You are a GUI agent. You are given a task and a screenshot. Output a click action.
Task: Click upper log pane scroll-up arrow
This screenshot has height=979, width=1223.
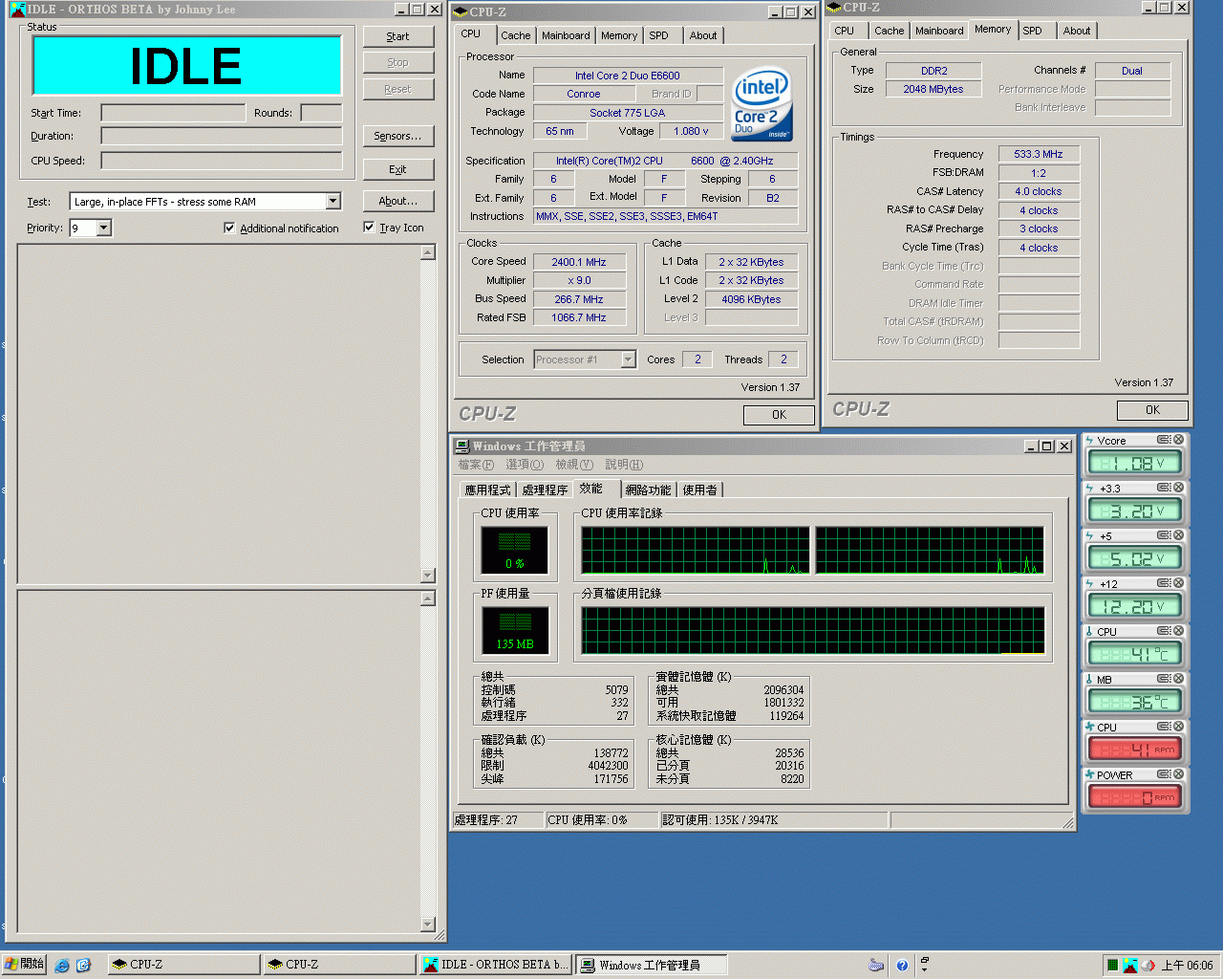click(x=428, y=252)
